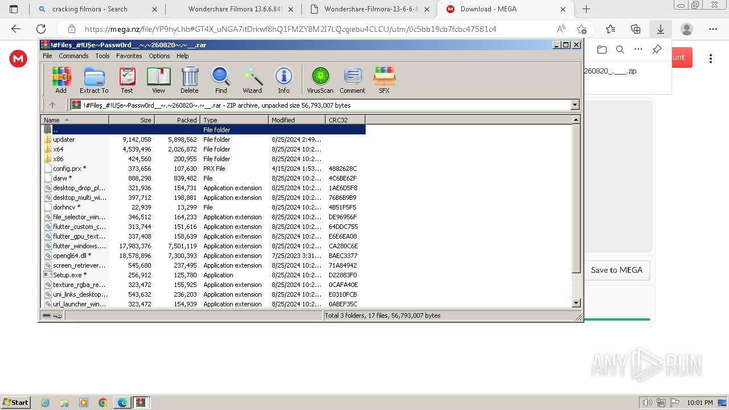Viewport: 729px width, 410px height.
Task: Open a new browser tab
Action: pyautogui.click(x=586, y=9)
